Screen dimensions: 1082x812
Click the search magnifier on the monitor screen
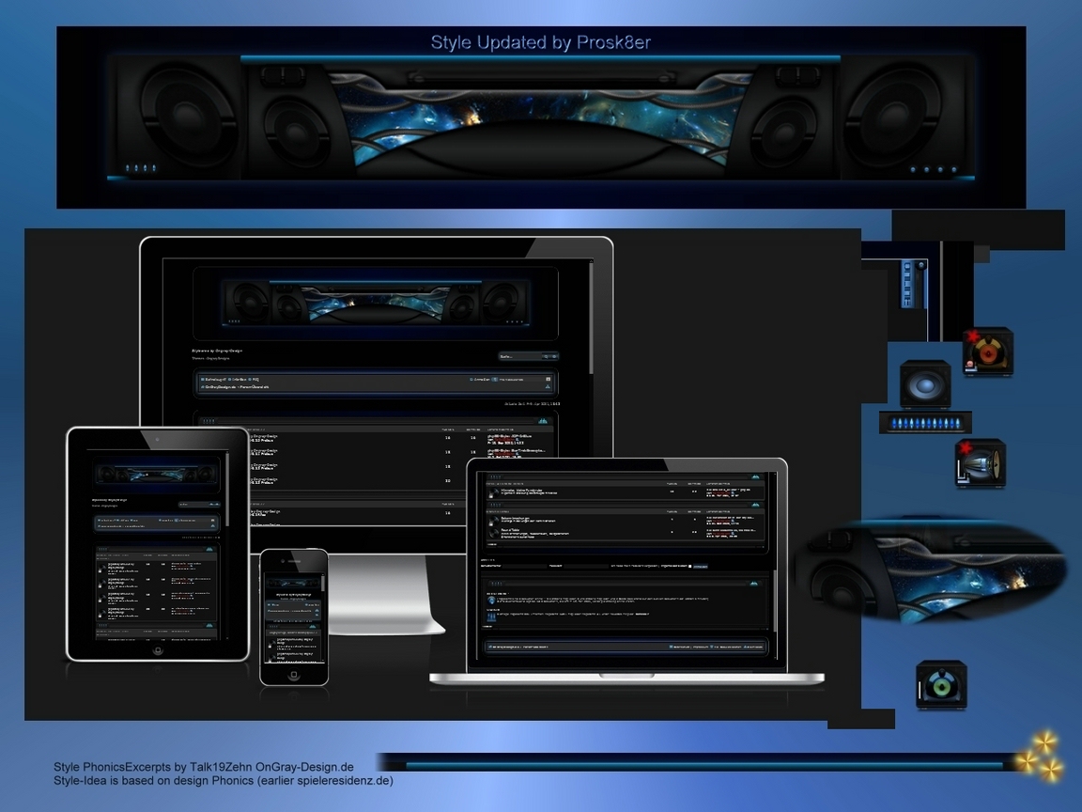pyautogui.click(x=546, y=356)
